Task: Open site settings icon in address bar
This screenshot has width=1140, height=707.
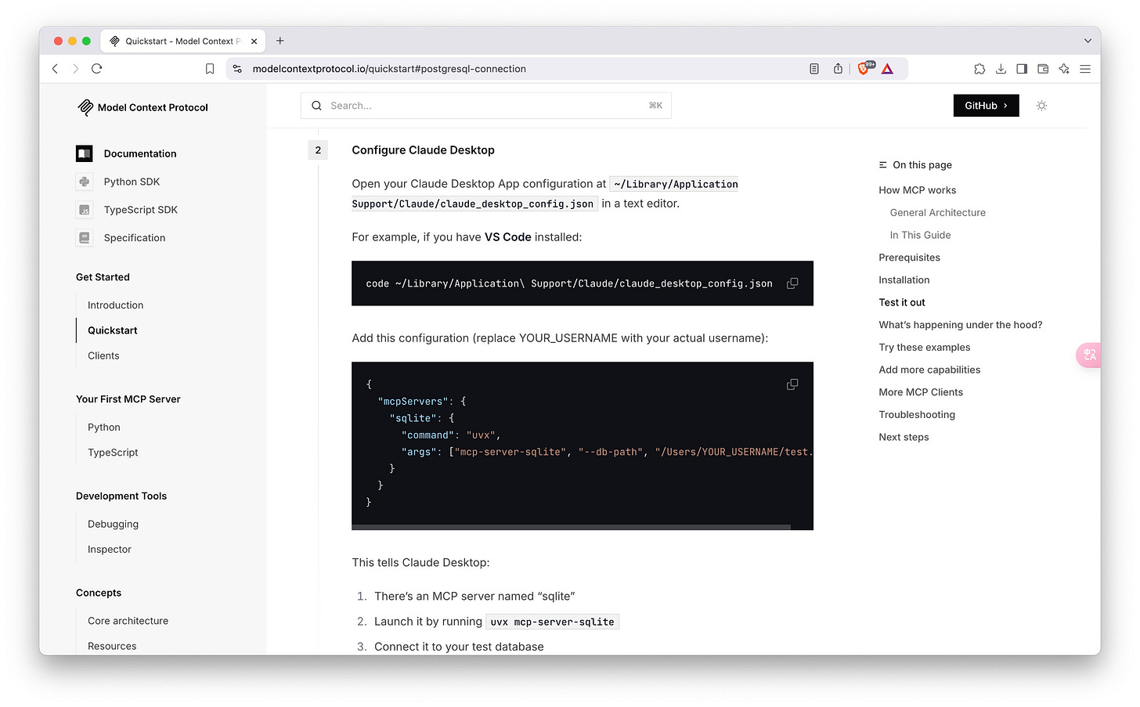Action: [238, 69]
